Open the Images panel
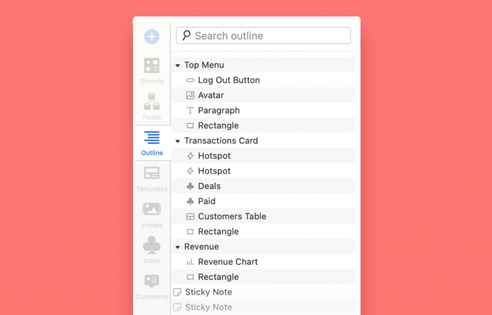492x315 pixels. tap(152, 215)
